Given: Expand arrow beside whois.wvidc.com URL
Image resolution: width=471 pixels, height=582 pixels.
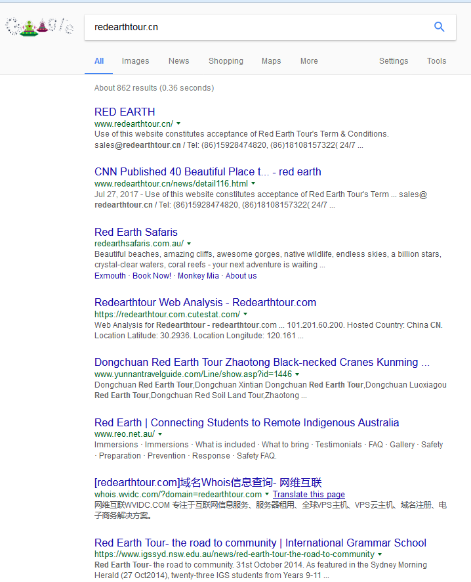Looking at the screenshot, I should pyautogui.click(x=267, y=494).
